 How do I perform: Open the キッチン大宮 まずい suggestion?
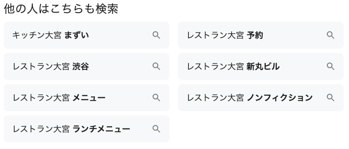51,35
